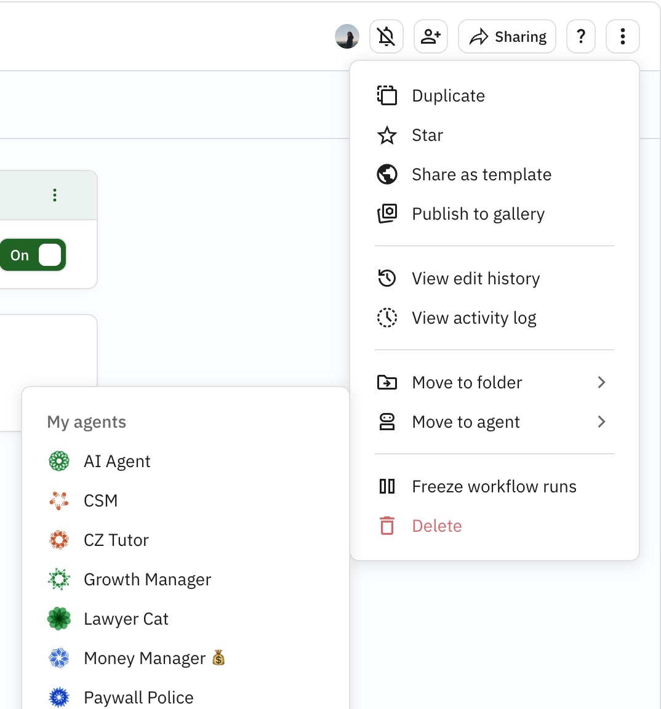
Task: Open the help question mark button
Action: pyautogui.click(x=580, y=37)
